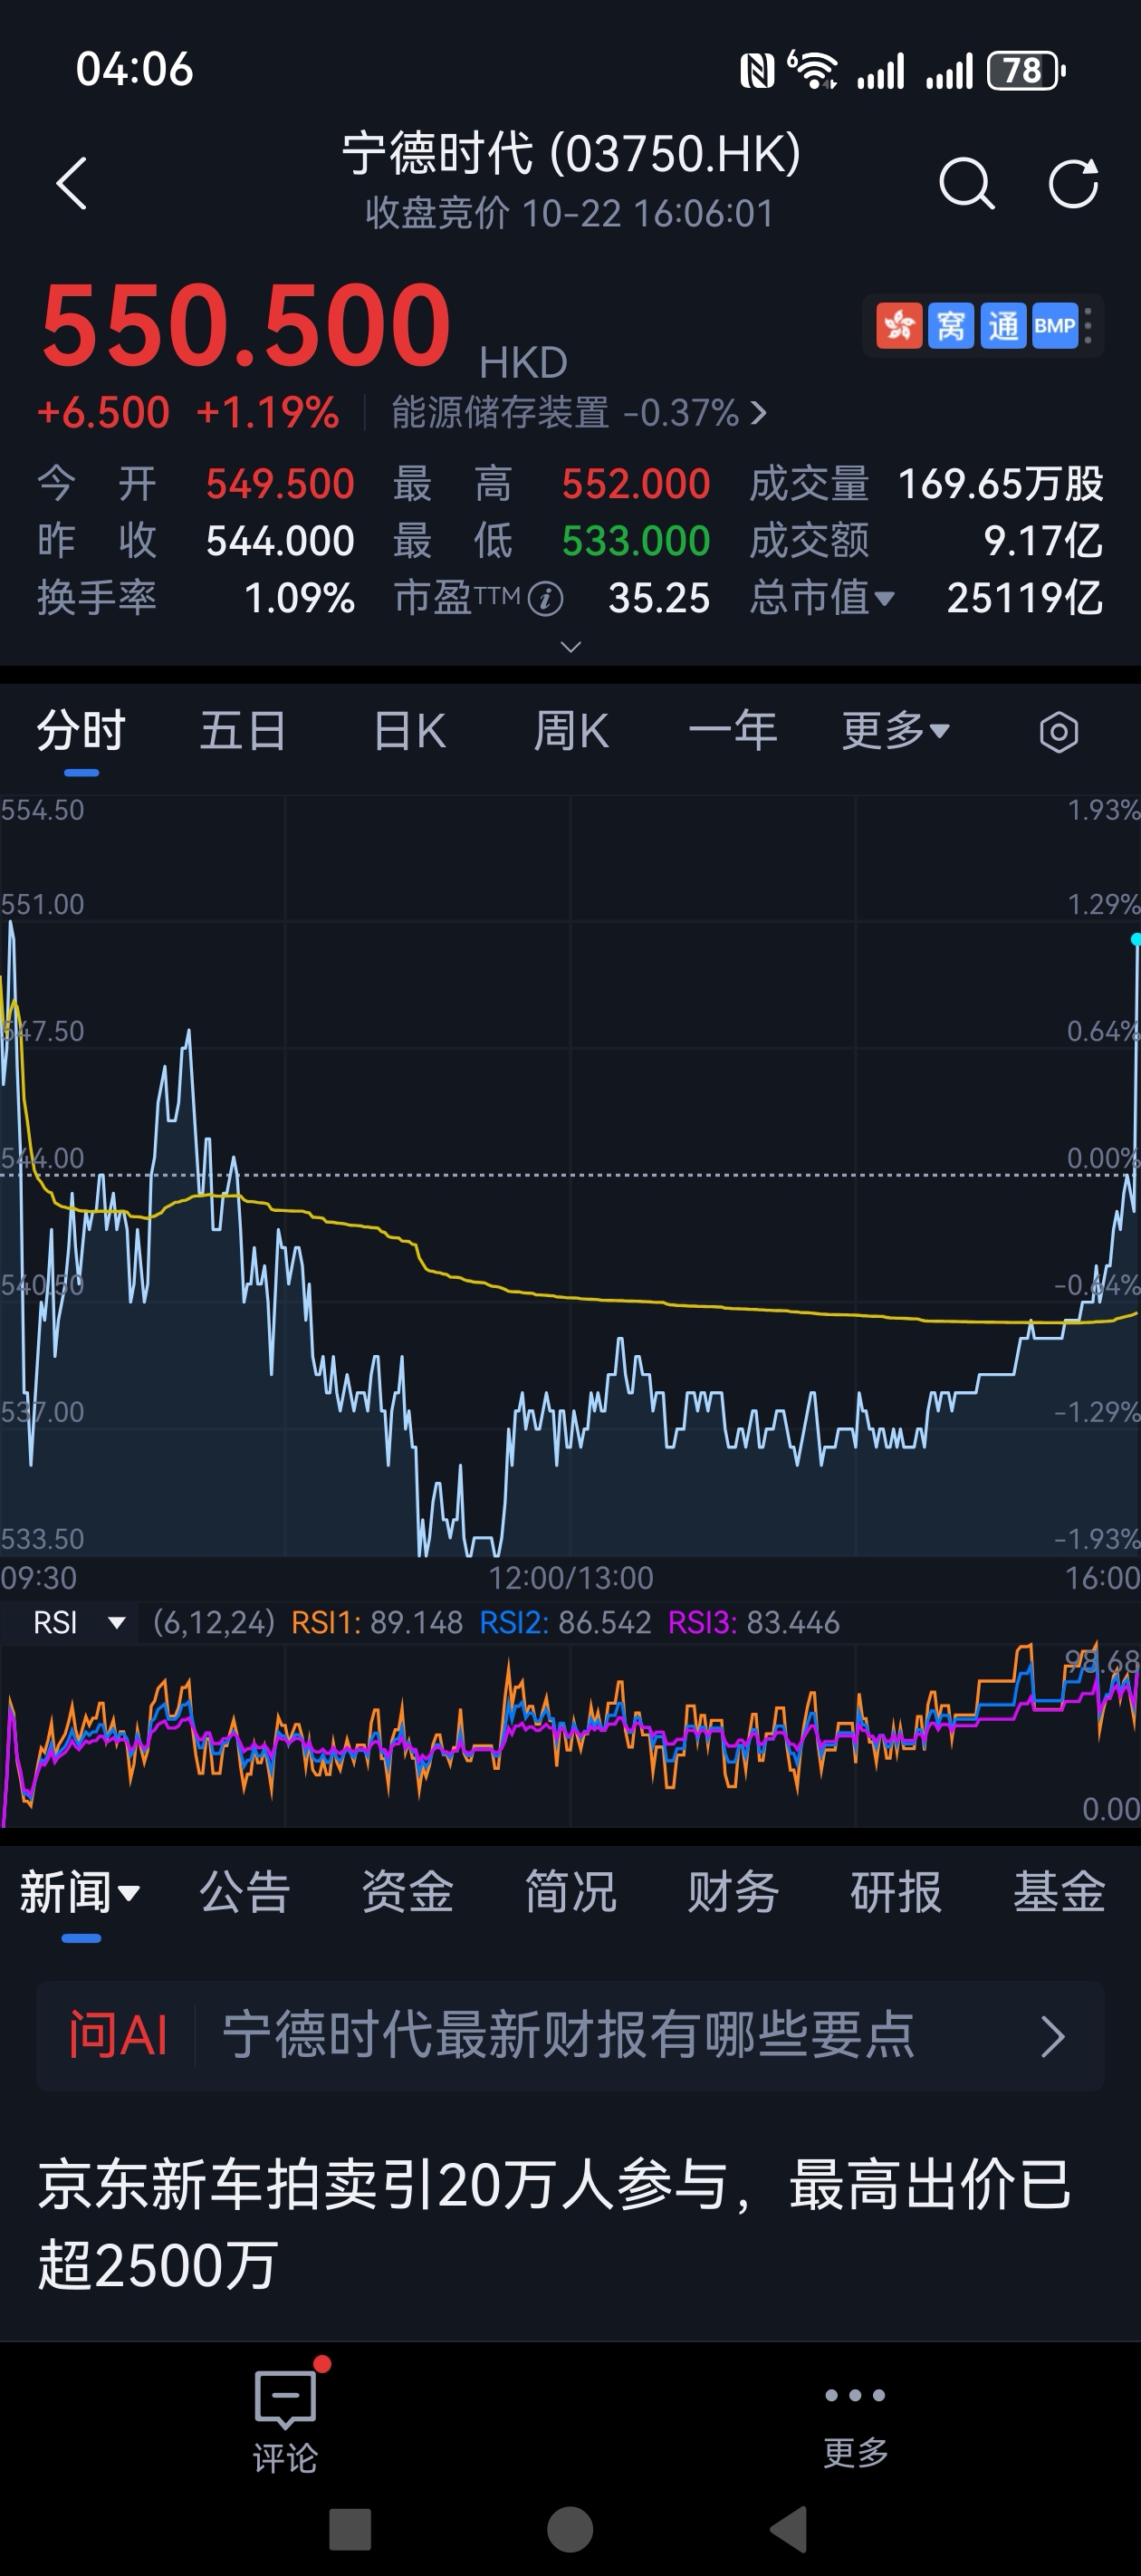The width and height of the screenshot is (1141, 2576).
Task: Tap the P/E TTM info icon
Action: 546,599
